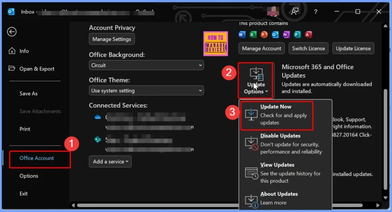Image resolution: width=392 pixels, height=212 pixels.
Task: Click the Update License button
Action: coord(353,49)
